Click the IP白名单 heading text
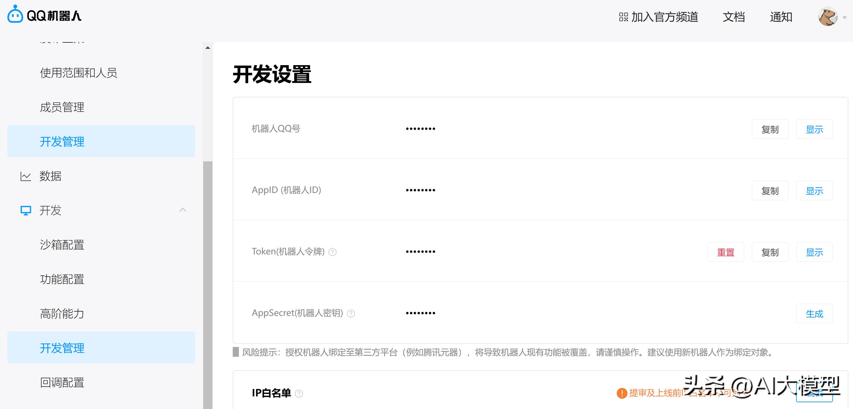This screenshot has height=409, width=853. tap(271, 393)
